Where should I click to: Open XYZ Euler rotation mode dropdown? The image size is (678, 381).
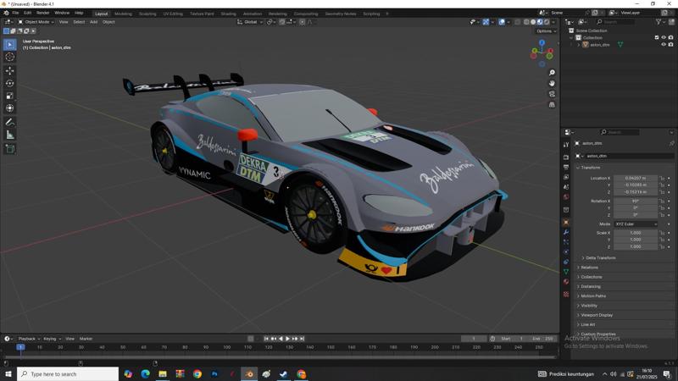tap(636, 224)
